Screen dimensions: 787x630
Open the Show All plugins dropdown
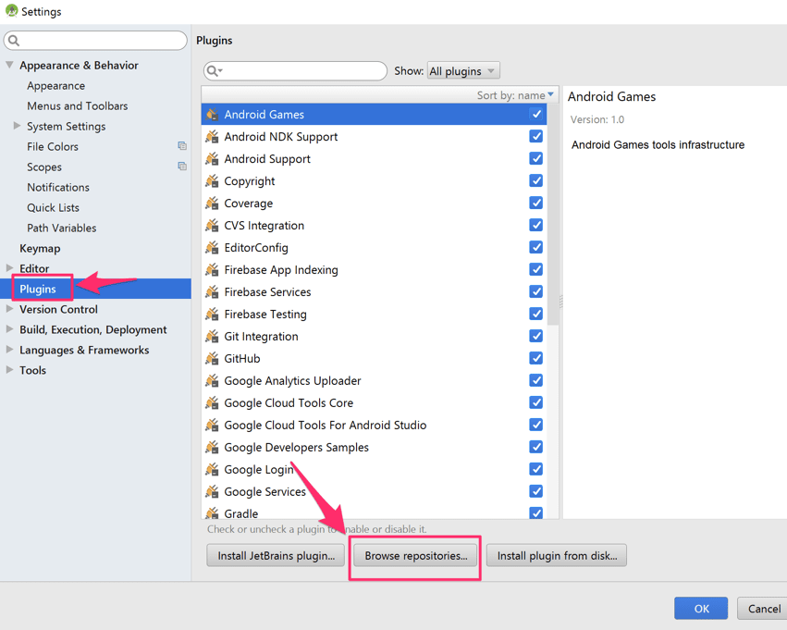pyautogui.click(x=463, y=71)
